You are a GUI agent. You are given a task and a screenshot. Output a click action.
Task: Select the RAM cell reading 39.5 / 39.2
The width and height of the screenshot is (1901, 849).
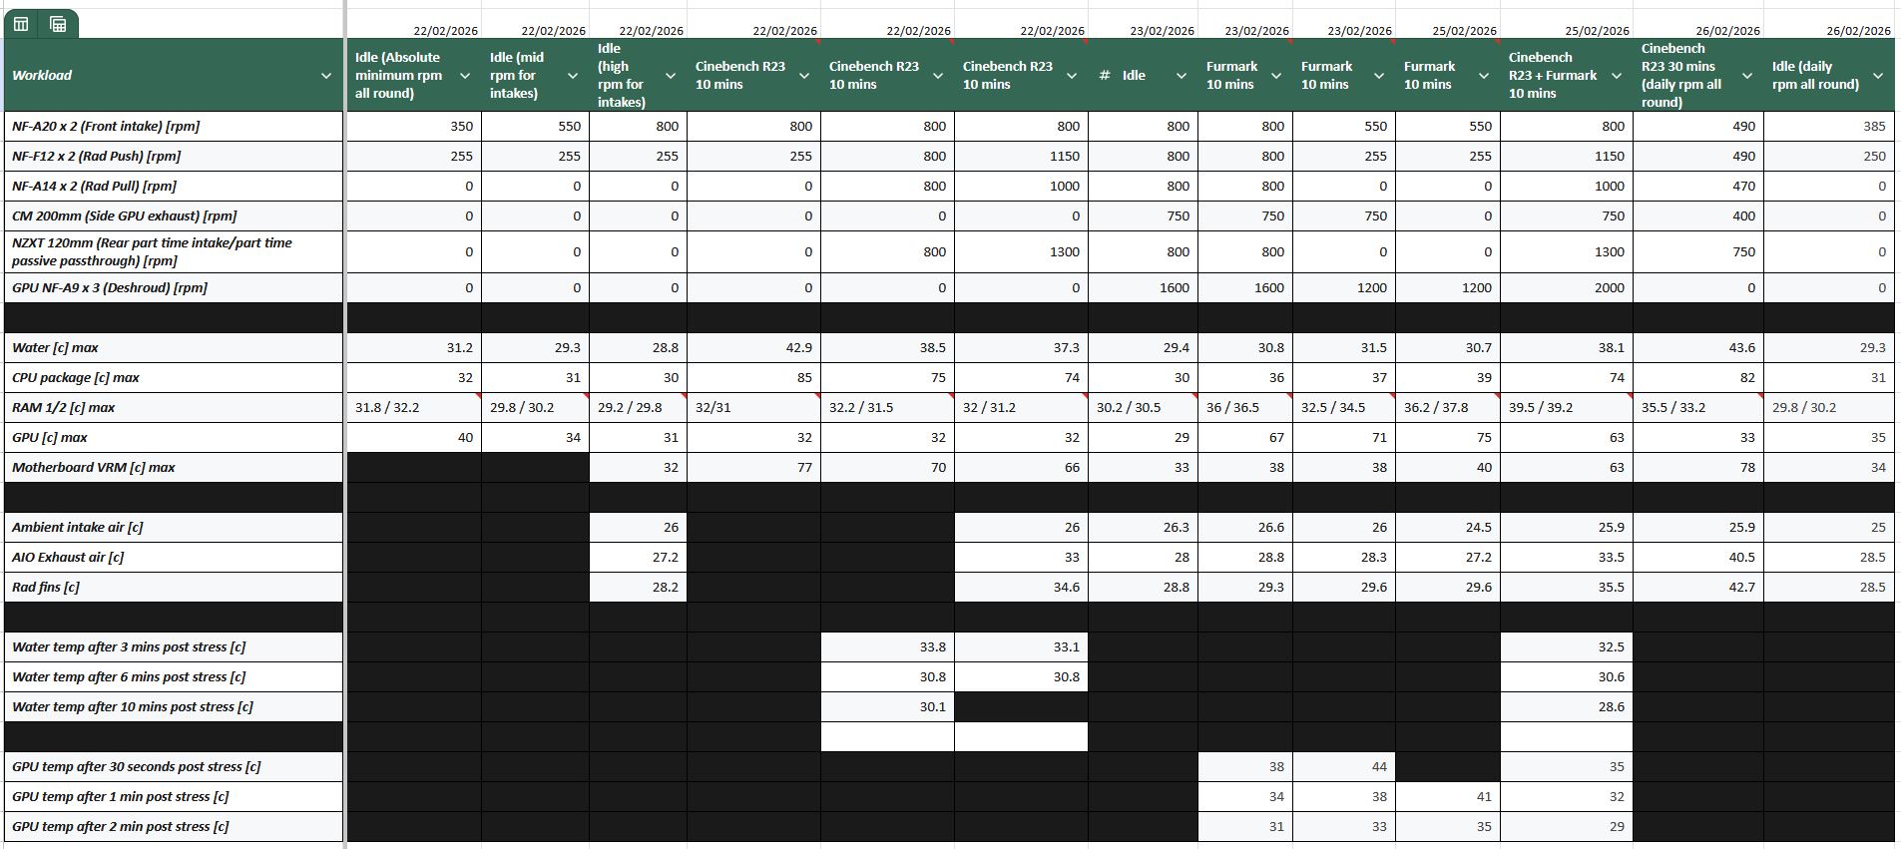click(1566, 408)
